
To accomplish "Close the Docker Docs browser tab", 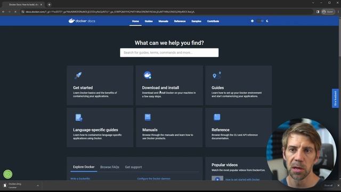I will (x=41, y=5).
